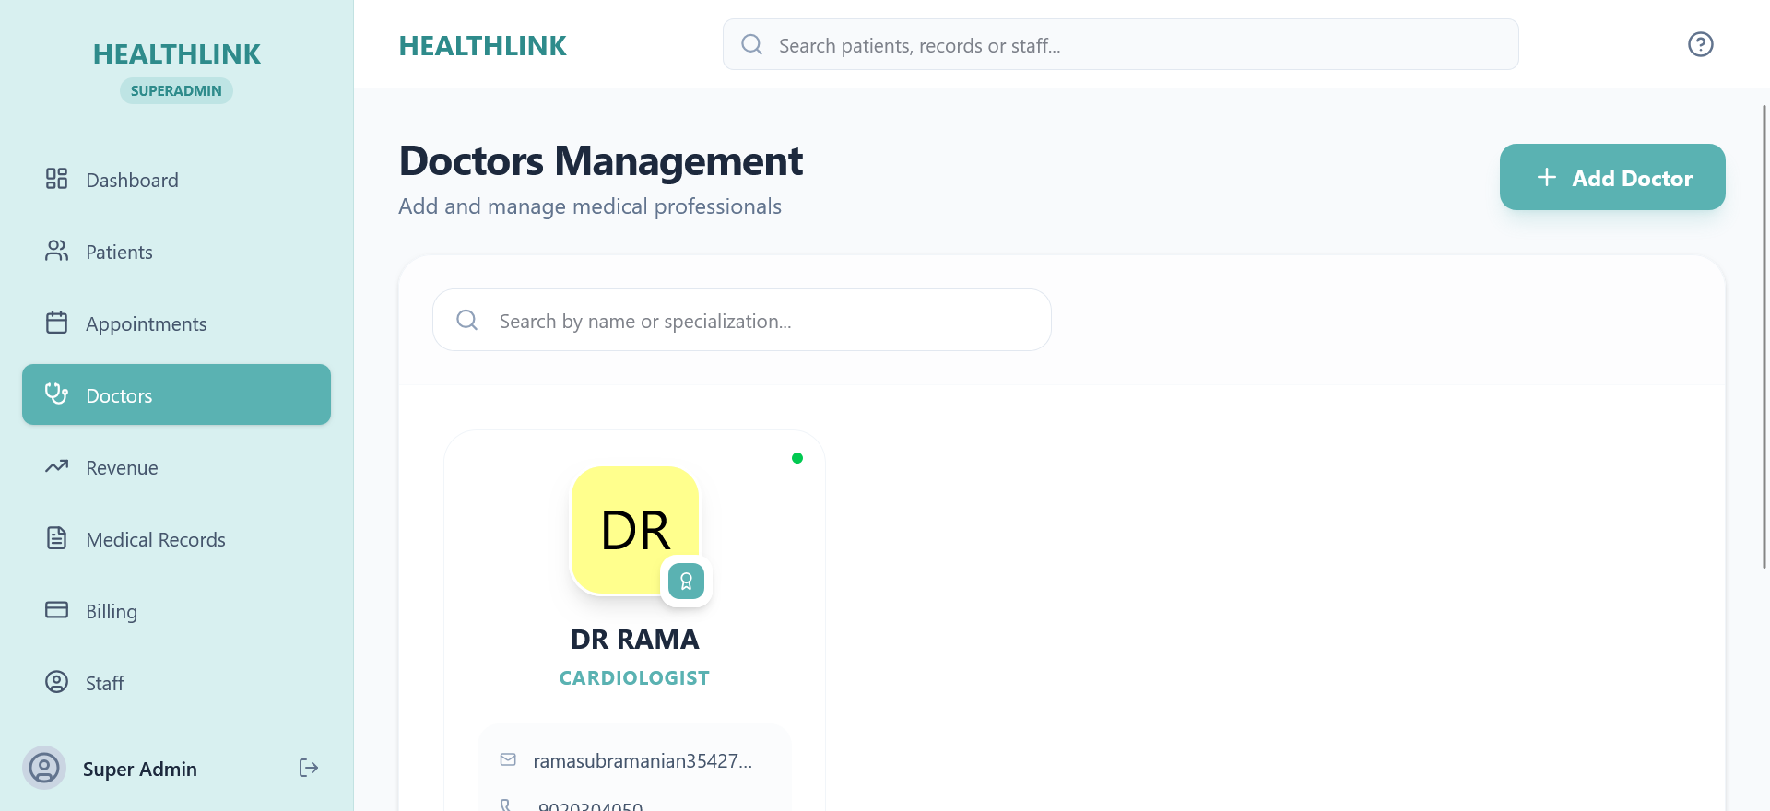Select the Doctors sidebar item
Viewport: 1770px width, 811px height.
(176, 394)
